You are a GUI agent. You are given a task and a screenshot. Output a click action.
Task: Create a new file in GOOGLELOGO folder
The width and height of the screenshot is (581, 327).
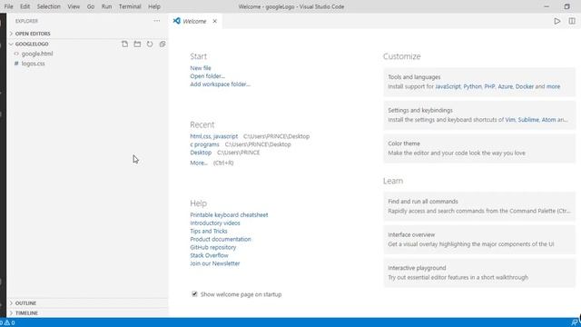125,45
